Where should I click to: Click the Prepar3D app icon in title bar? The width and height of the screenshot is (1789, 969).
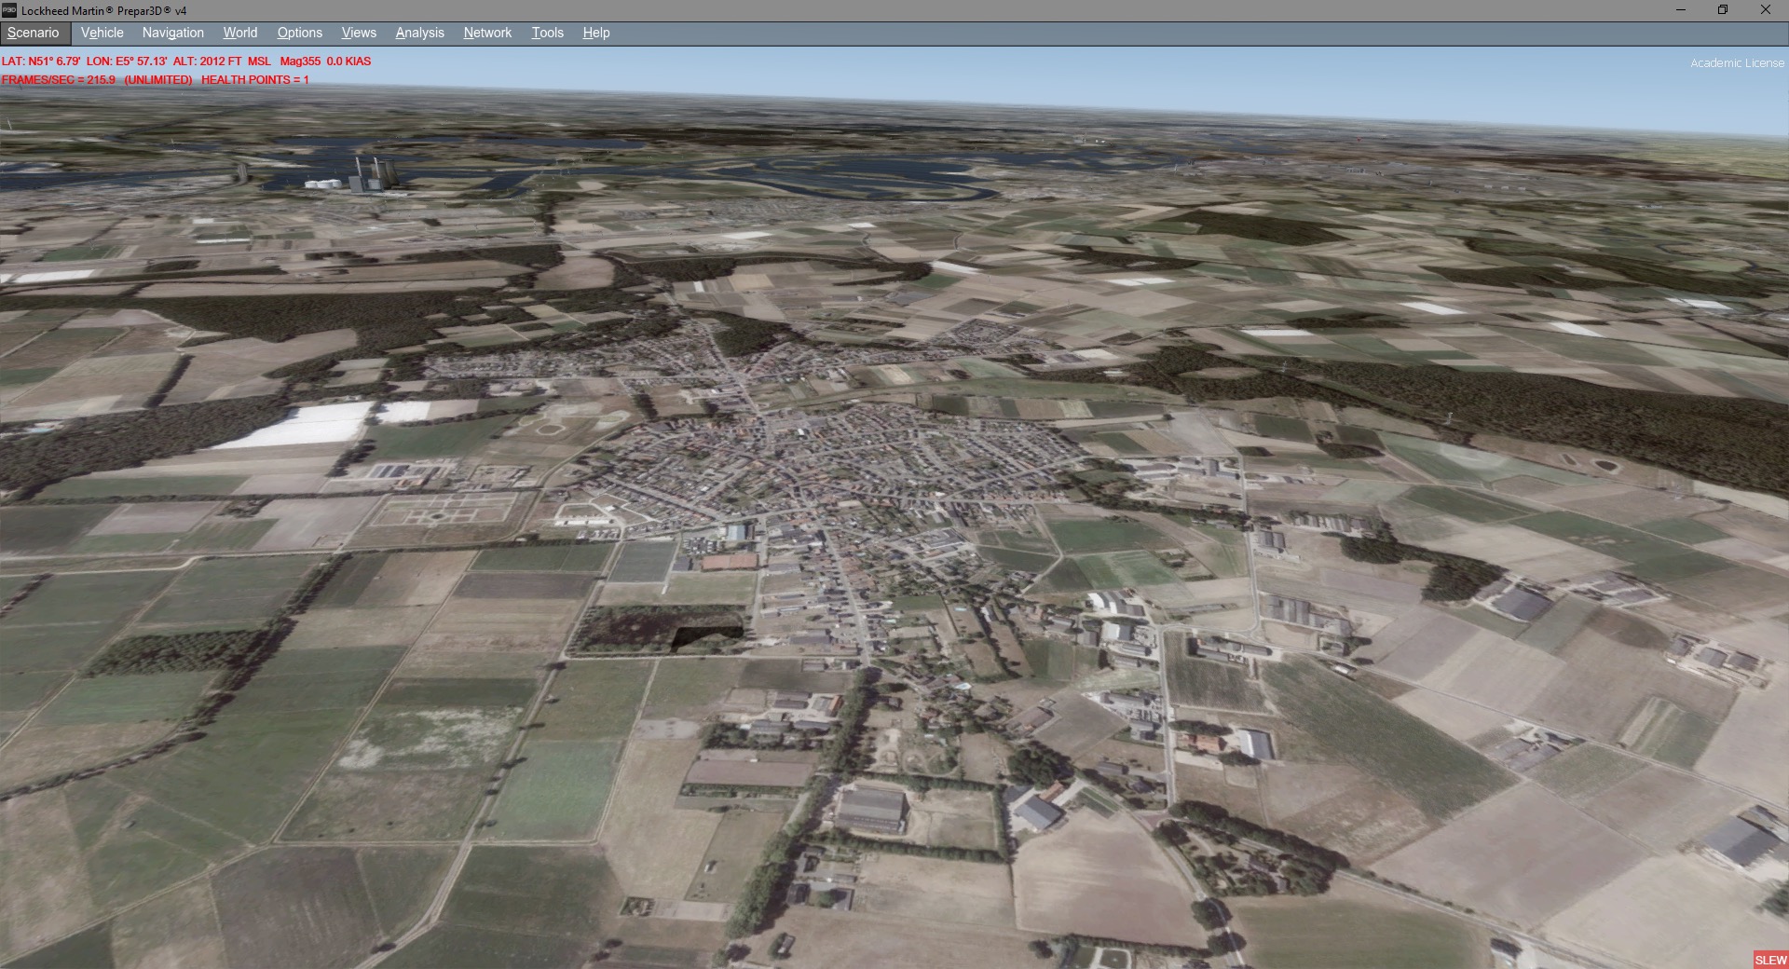(9, 10)
